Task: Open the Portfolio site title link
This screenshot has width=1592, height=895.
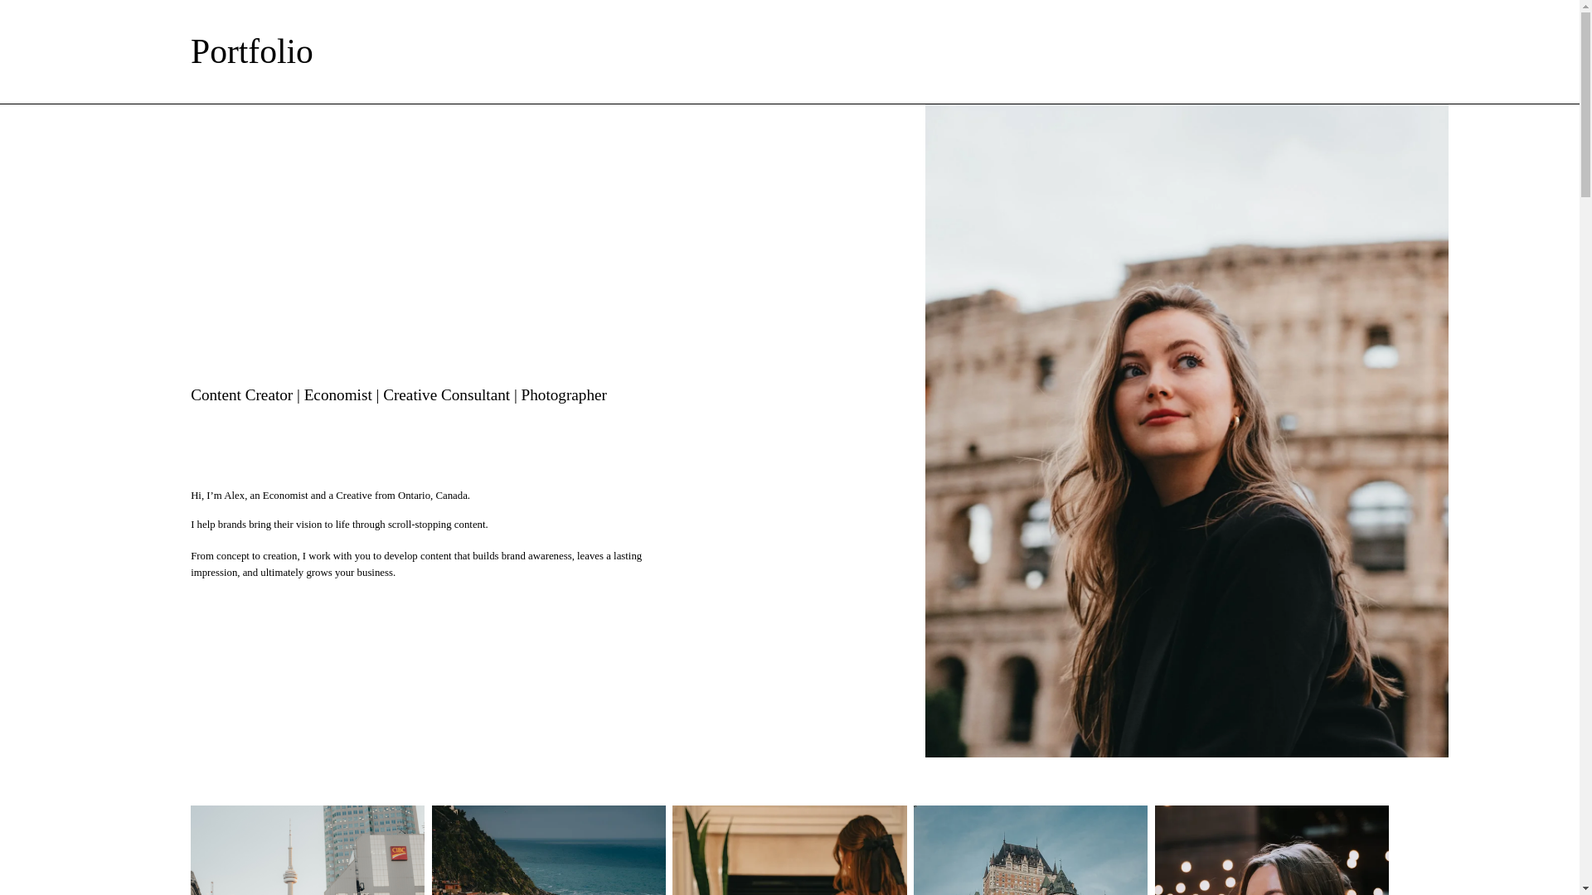Action: pos(251,51)
